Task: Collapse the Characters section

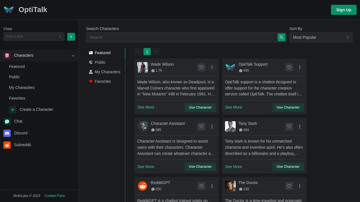Action: [73, 56]
